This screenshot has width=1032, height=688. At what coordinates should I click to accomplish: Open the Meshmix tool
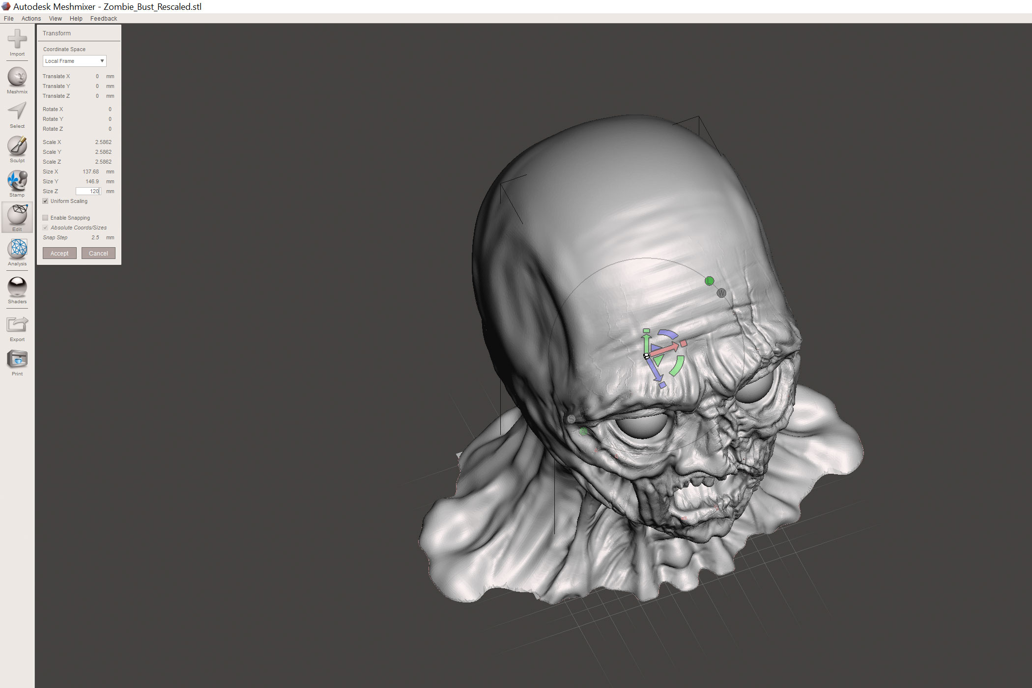tap(17, 78)
